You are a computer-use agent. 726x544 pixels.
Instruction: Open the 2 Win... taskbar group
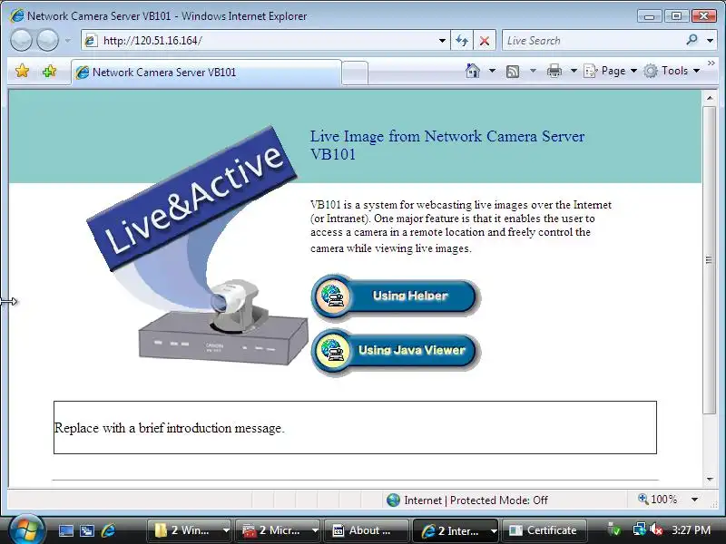click(x=189, y=530)
